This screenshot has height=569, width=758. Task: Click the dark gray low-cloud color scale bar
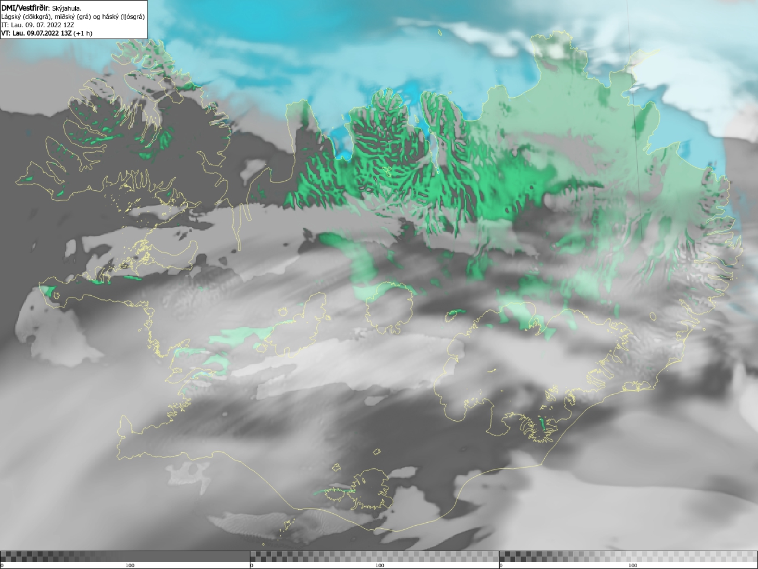(125, 556)
